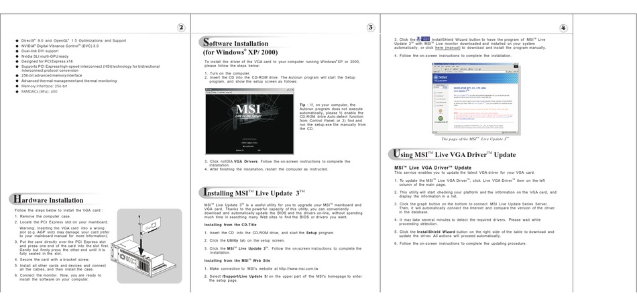
Task: Click the green round icon in Live Update sidebar
Action: point(441,118)
